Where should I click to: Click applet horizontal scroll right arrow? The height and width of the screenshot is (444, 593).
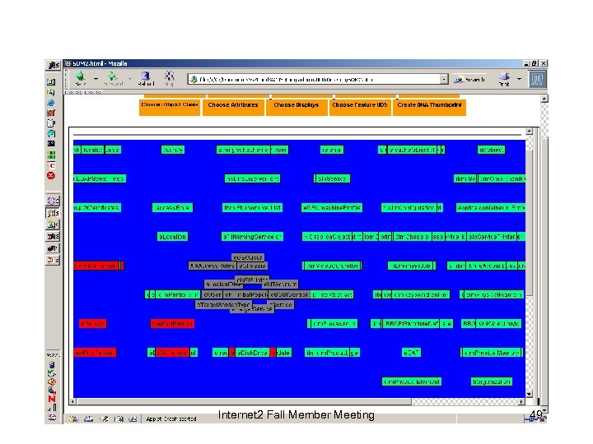click(521, 402)
